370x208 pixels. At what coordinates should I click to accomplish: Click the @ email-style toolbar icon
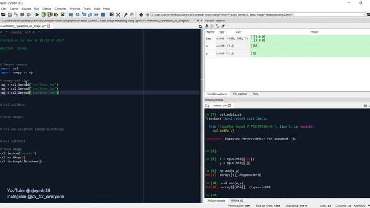[x=28, y=14]
